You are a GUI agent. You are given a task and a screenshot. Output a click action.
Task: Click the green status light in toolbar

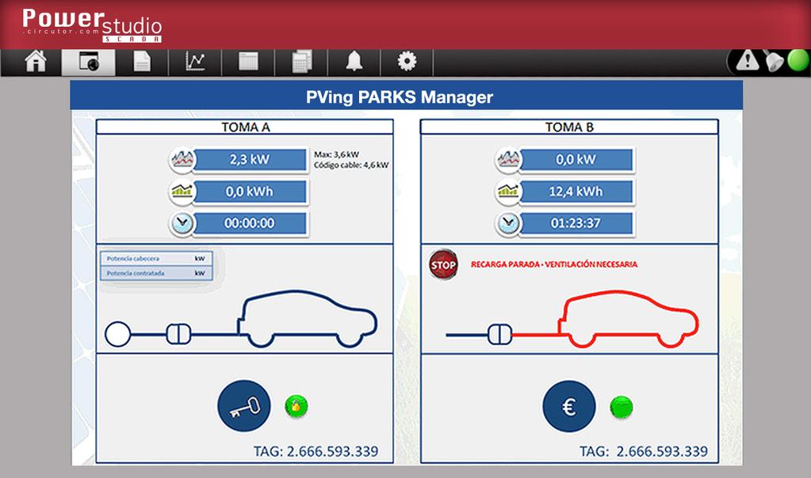798,61
